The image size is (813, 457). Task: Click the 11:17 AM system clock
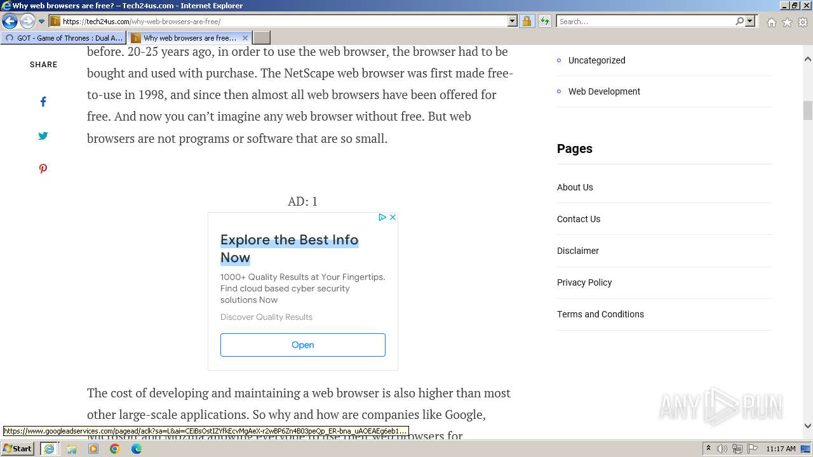781,449
